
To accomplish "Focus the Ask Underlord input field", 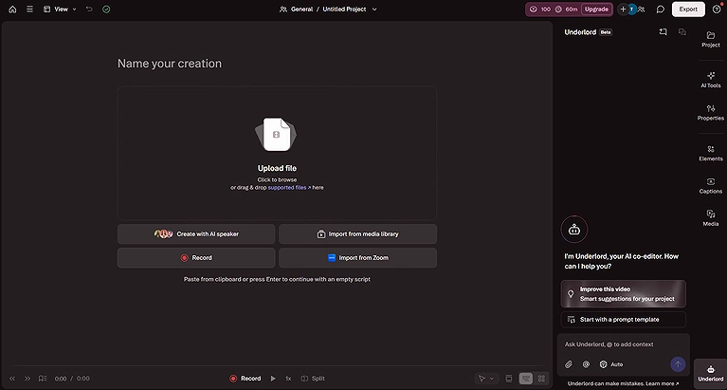I will click(623, 344).
